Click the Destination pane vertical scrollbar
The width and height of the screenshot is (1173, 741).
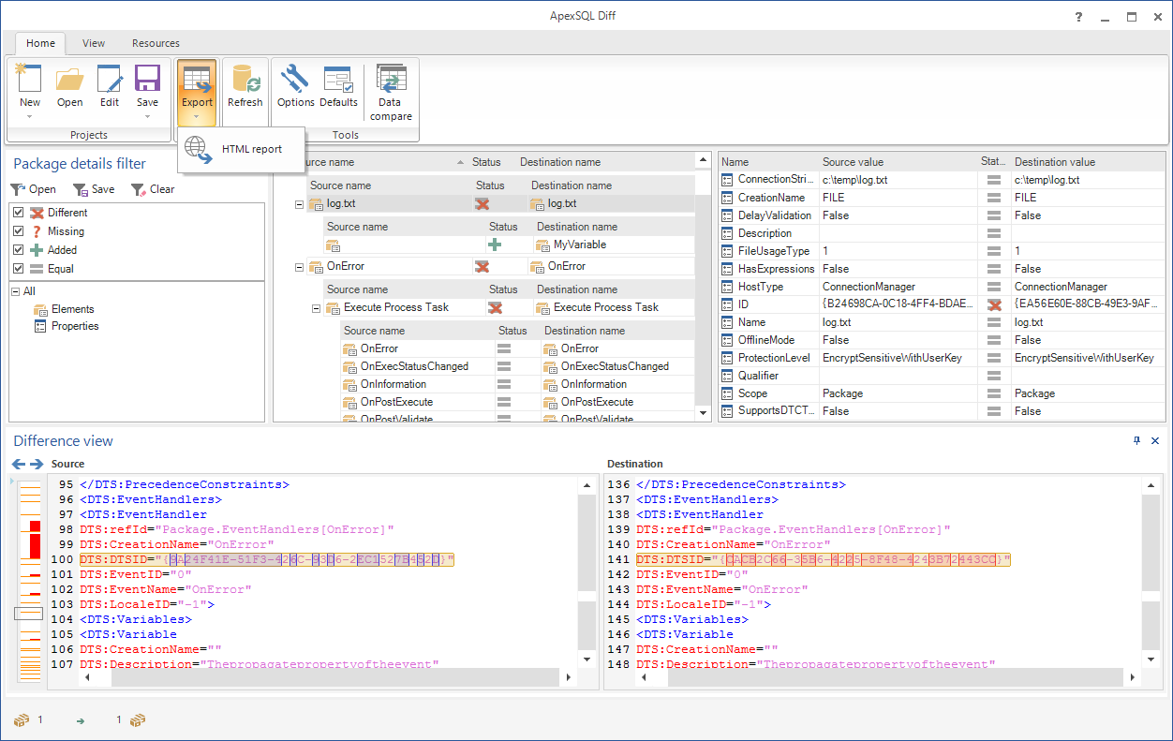1151,572
